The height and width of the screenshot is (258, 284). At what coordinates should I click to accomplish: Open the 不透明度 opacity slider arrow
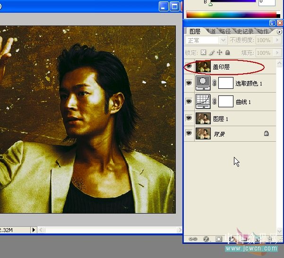pyautogui.click(x=277, y=40)
